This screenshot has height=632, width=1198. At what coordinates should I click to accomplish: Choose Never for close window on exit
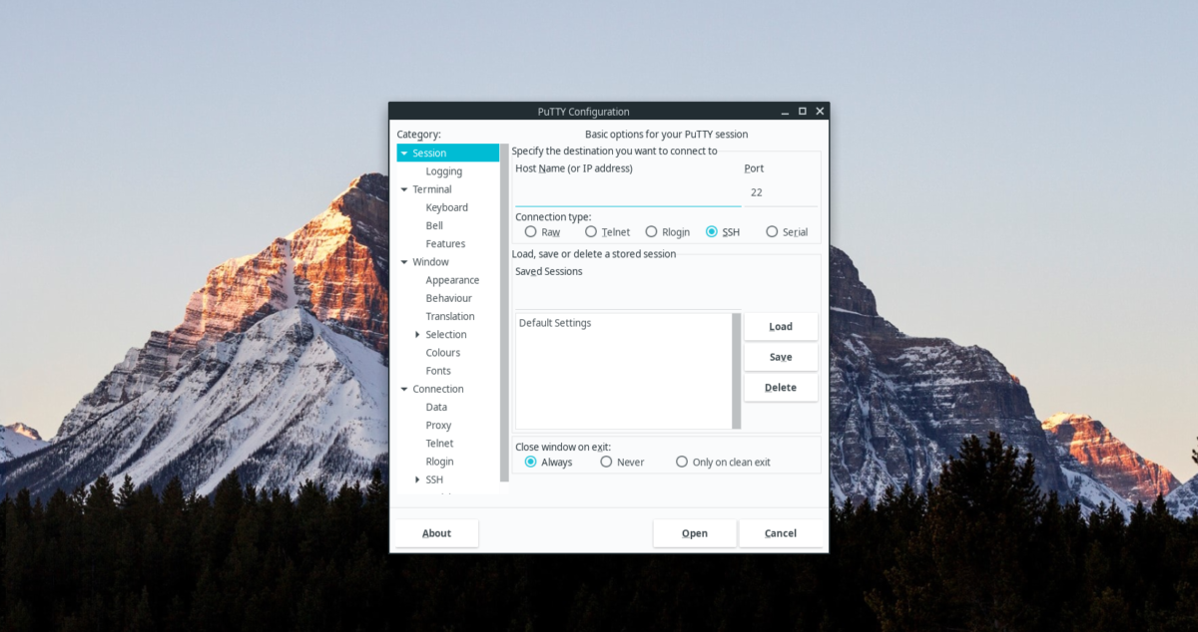click(606, 462)
